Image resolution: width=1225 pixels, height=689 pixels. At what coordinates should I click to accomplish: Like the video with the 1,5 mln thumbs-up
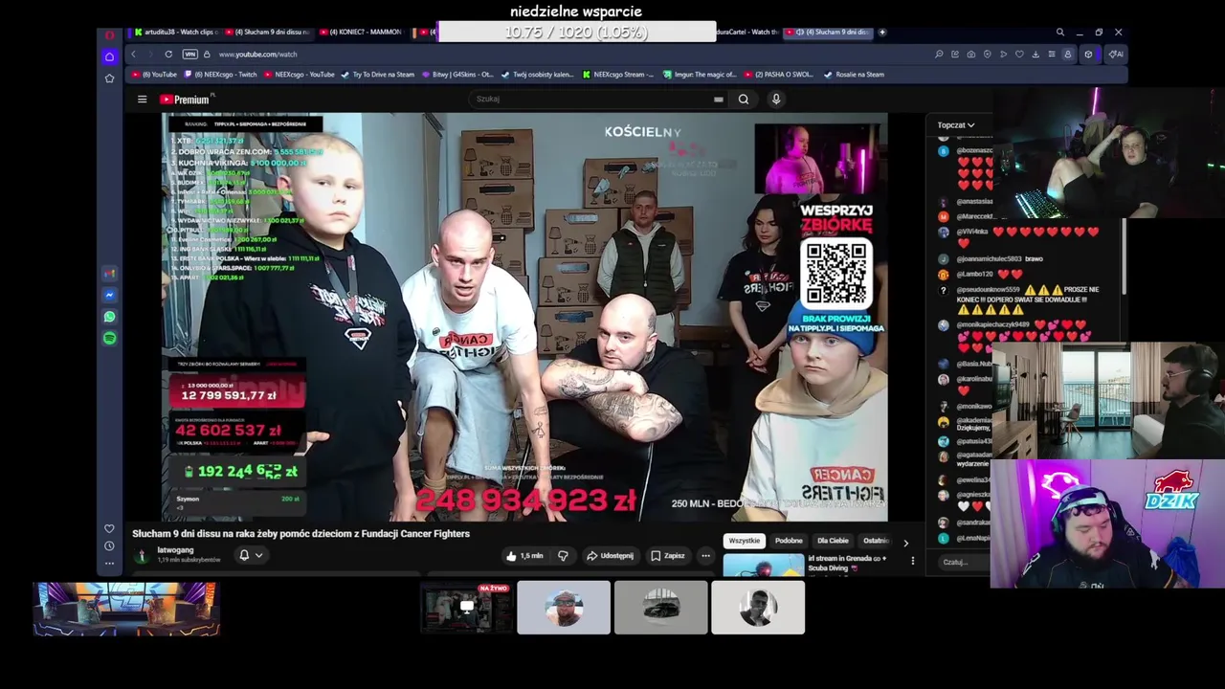(524, 556)
